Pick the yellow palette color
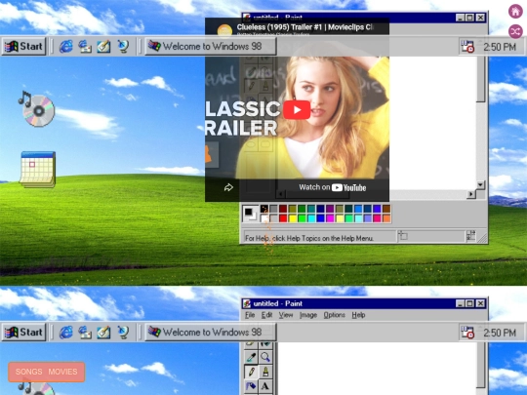527x395 pixels. click(293, 218)
